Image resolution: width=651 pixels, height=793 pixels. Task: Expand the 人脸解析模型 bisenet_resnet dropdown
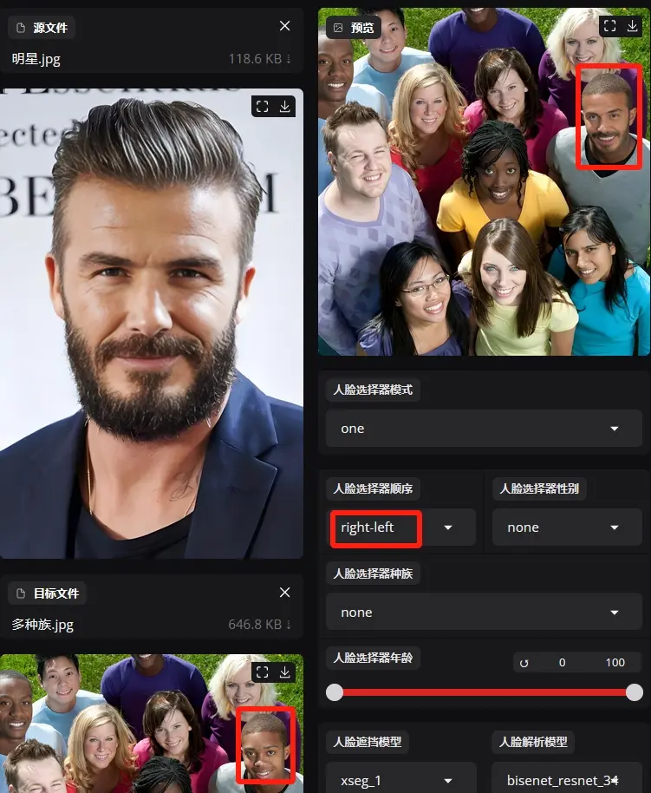pyautogui.click(x=614, y=781)
